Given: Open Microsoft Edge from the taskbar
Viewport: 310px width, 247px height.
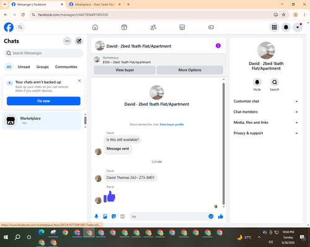Looking at the screenshot, I should pos(42,233).
